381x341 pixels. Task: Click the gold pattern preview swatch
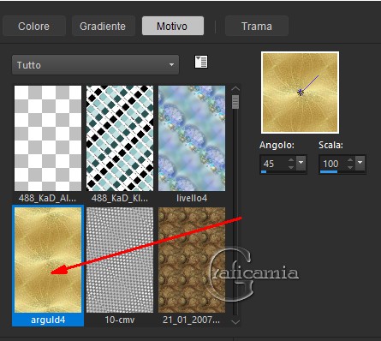pos(300,93)
